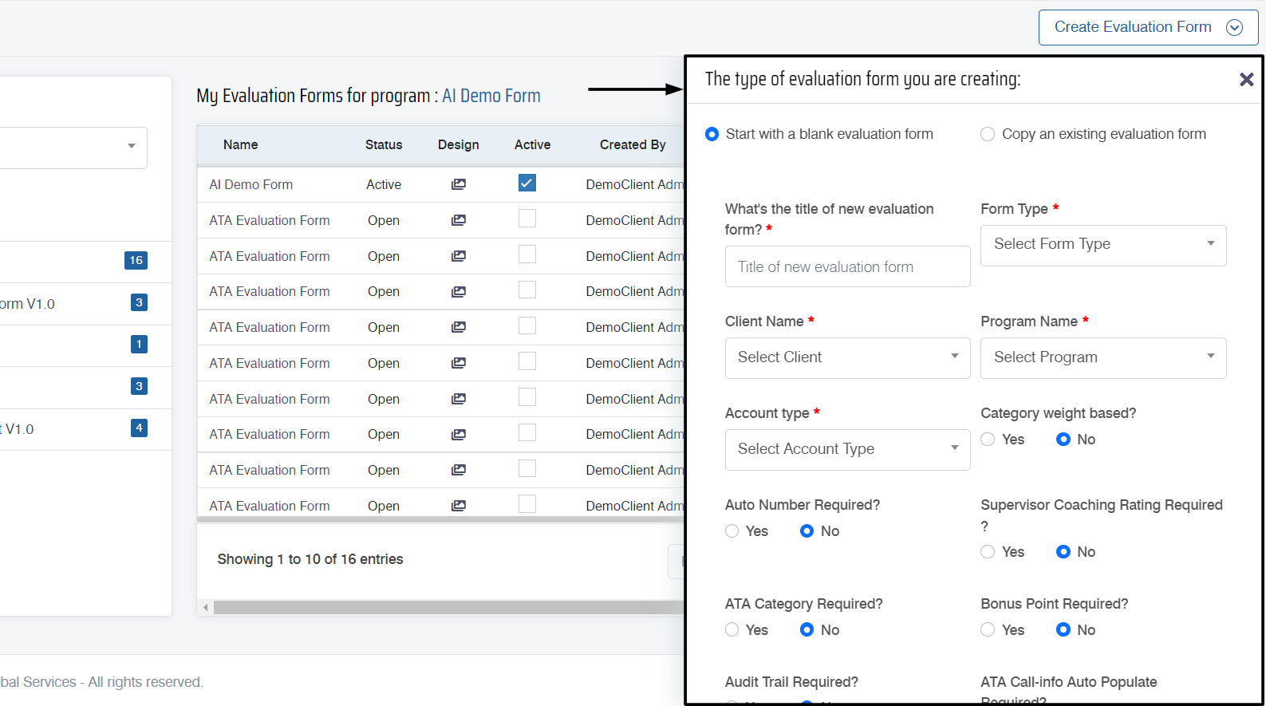
Task: Open design icon for AI Demo Form row
Action: tap(458, 184)
